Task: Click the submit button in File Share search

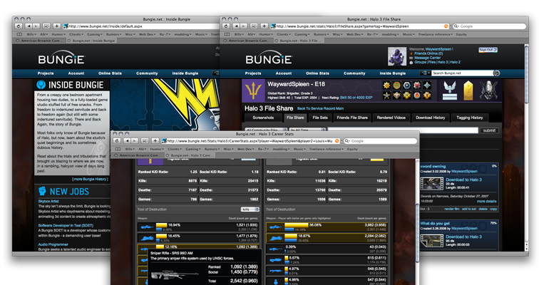Action: 489,130
